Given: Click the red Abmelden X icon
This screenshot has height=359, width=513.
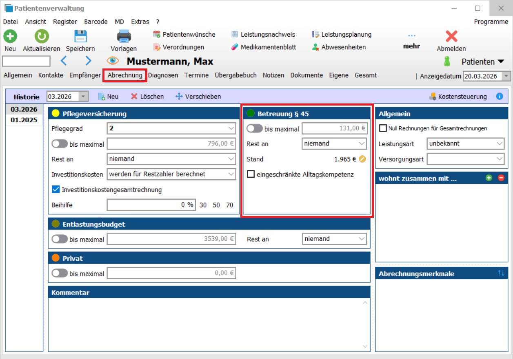Looking at the screenshot, I should [x=451, y=37].
